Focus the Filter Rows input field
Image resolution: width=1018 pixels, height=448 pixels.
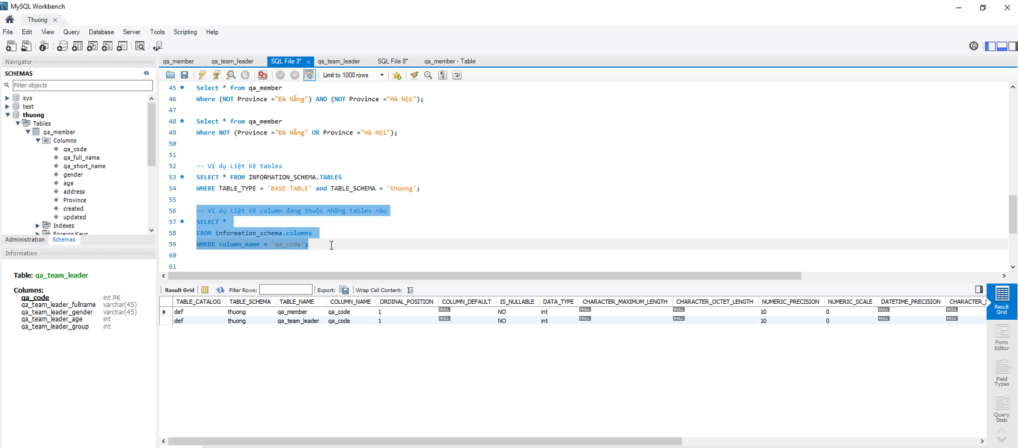(x=286, y=290)
